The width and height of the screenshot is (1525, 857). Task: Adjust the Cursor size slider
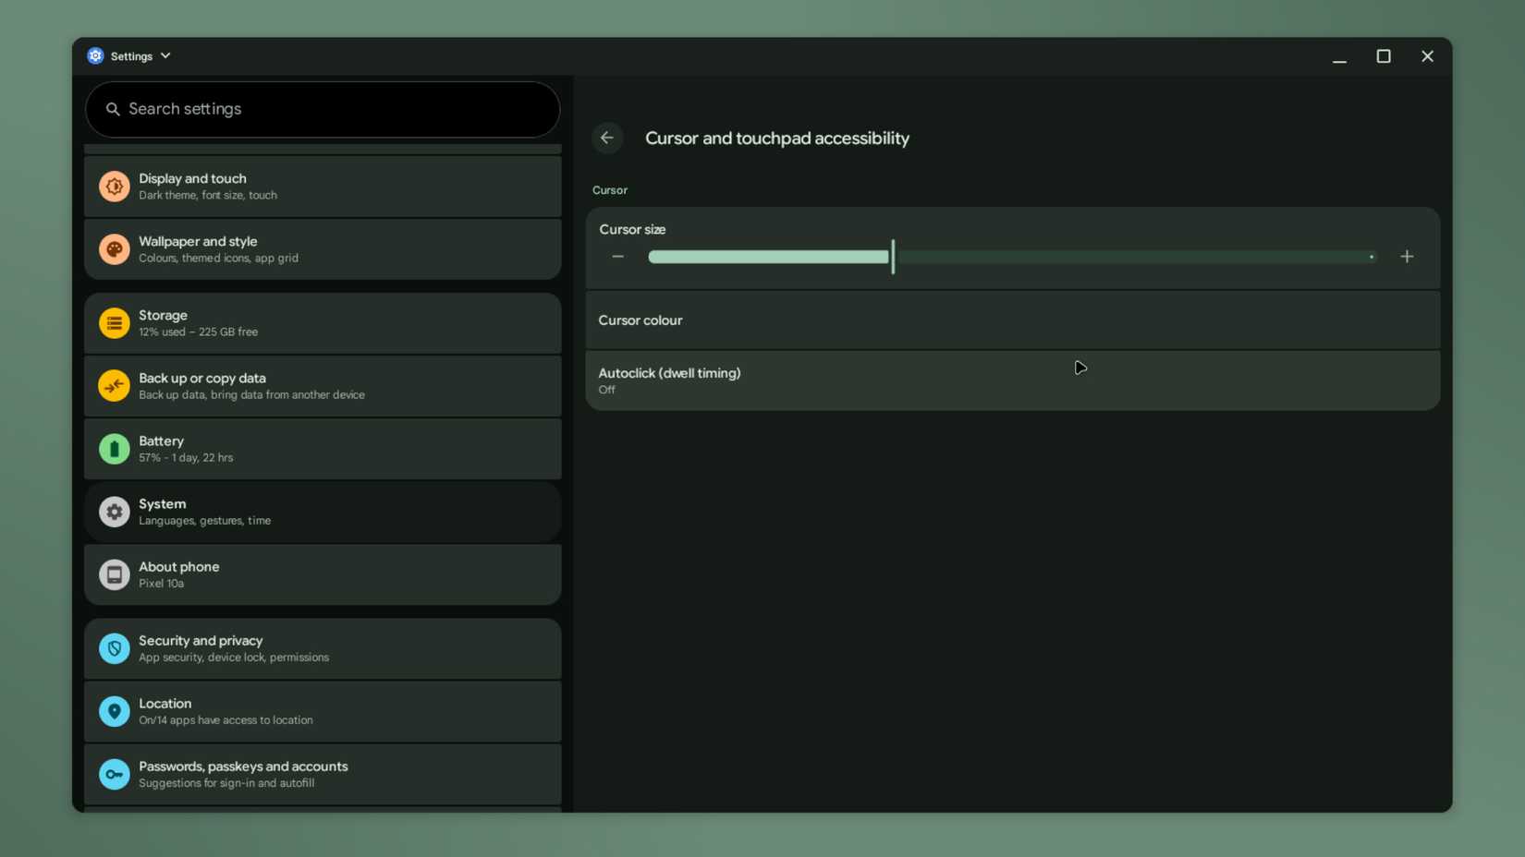point(892,257)
